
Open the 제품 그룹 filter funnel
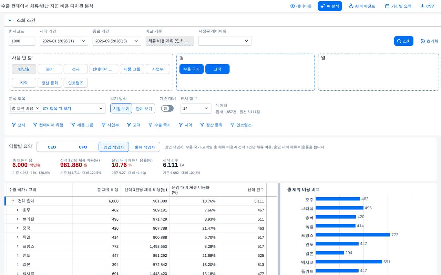pos(73,125)
